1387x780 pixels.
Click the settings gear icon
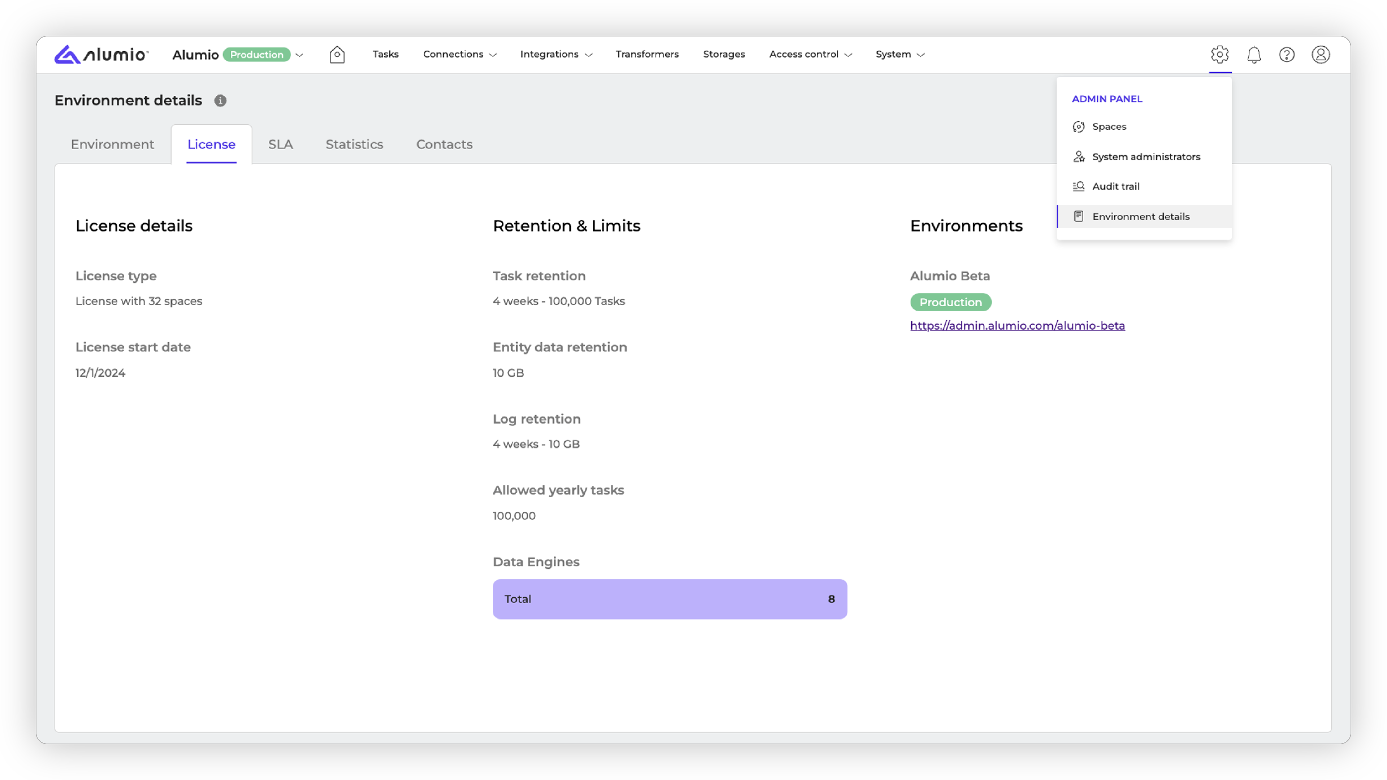coord(1219,55)
